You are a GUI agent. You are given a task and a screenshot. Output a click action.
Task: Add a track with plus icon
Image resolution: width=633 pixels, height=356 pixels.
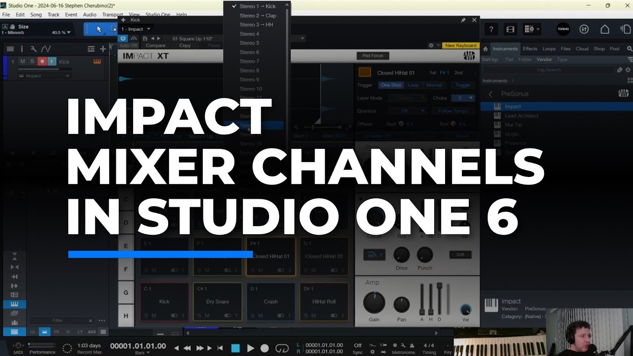[103, 49]
